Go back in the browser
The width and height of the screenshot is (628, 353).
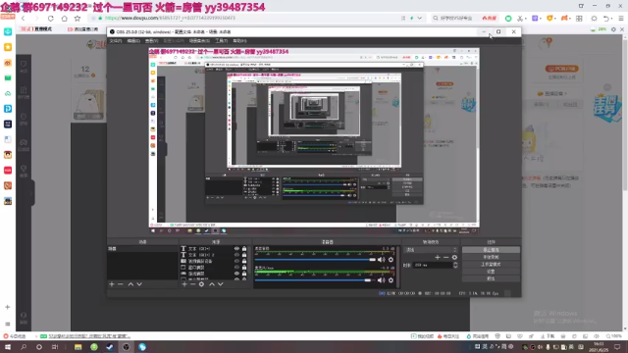tap(24, 18)
